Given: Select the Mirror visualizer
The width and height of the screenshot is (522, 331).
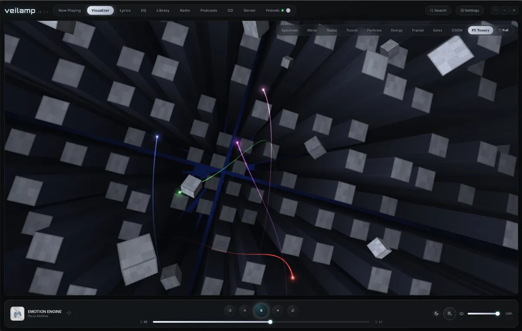Looking at the screenshot, I should click(x=312, y=30).
